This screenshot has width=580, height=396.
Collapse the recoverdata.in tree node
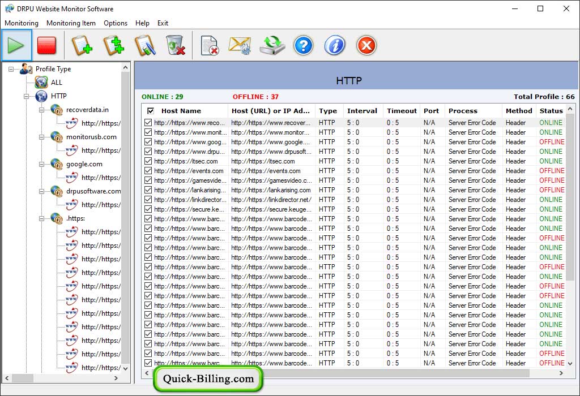(x=42, y=110)
